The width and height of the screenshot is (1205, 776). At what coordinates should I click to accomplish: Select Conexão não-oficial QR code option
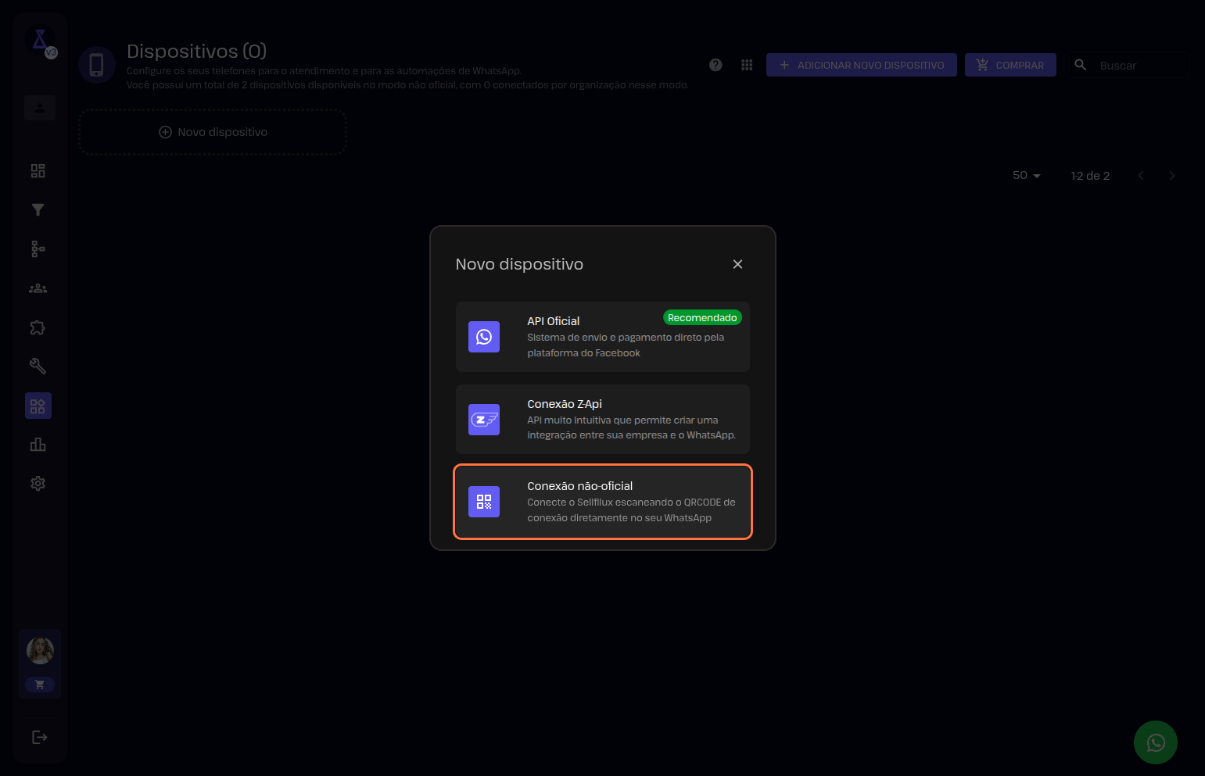coord(602,502)
